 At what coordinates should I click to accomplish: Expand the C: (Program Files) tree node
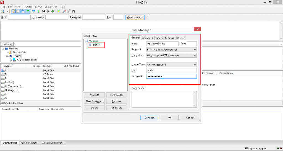pyautogui.click(x=11, y=60)
